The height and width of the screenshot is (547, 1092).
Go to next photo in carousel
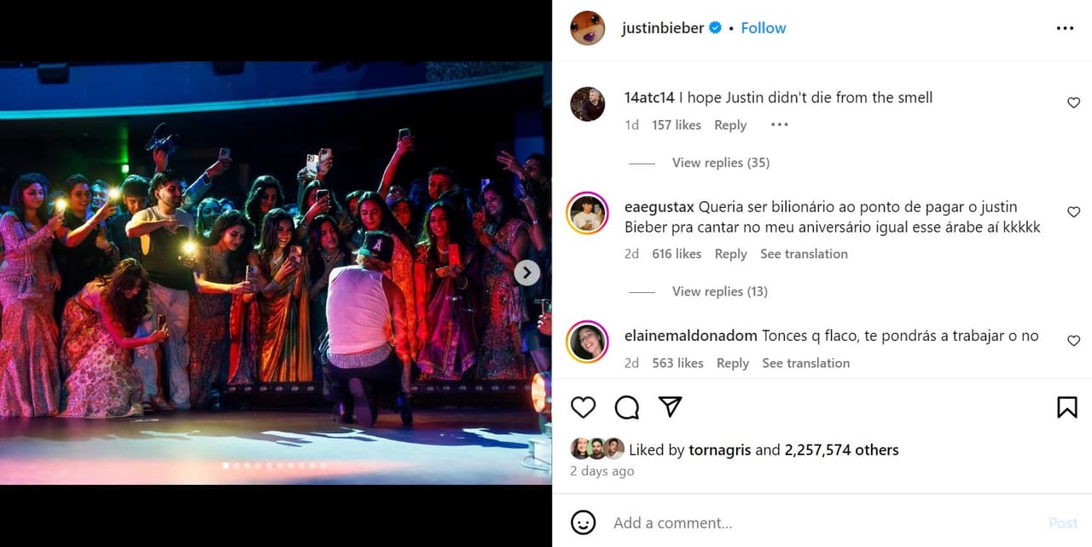click(x=526, y=273)
